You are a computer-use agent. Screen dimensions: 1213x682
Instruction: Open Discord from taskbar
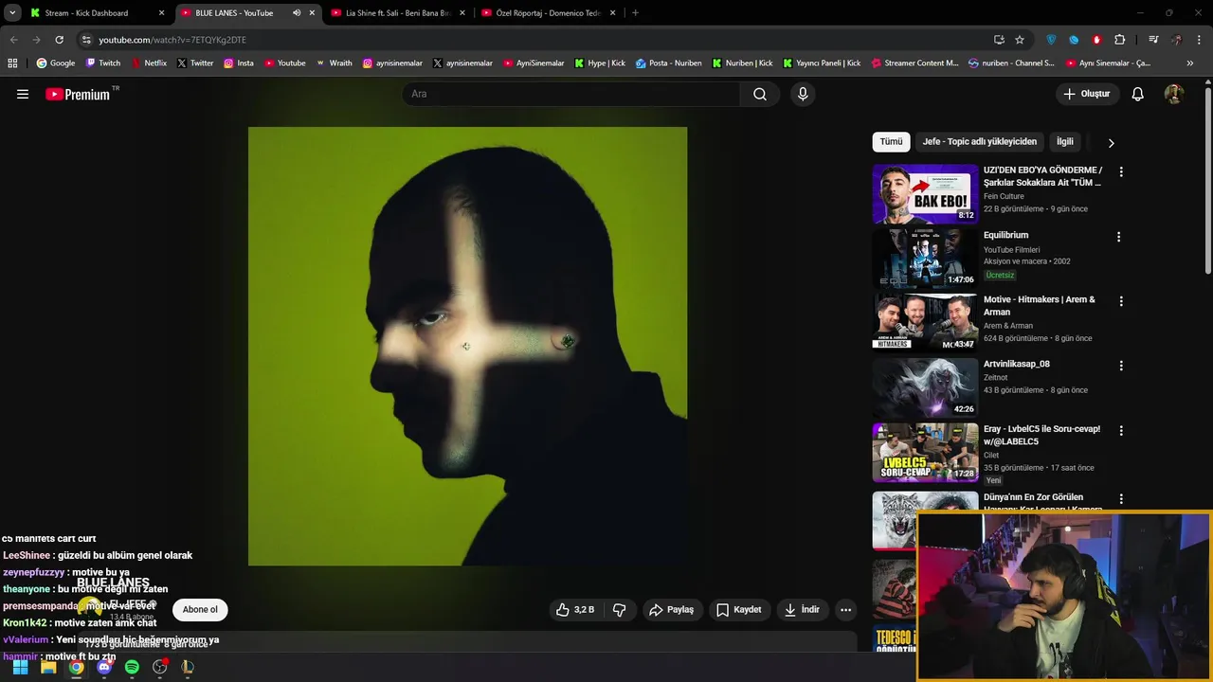[x=104, y=667]
